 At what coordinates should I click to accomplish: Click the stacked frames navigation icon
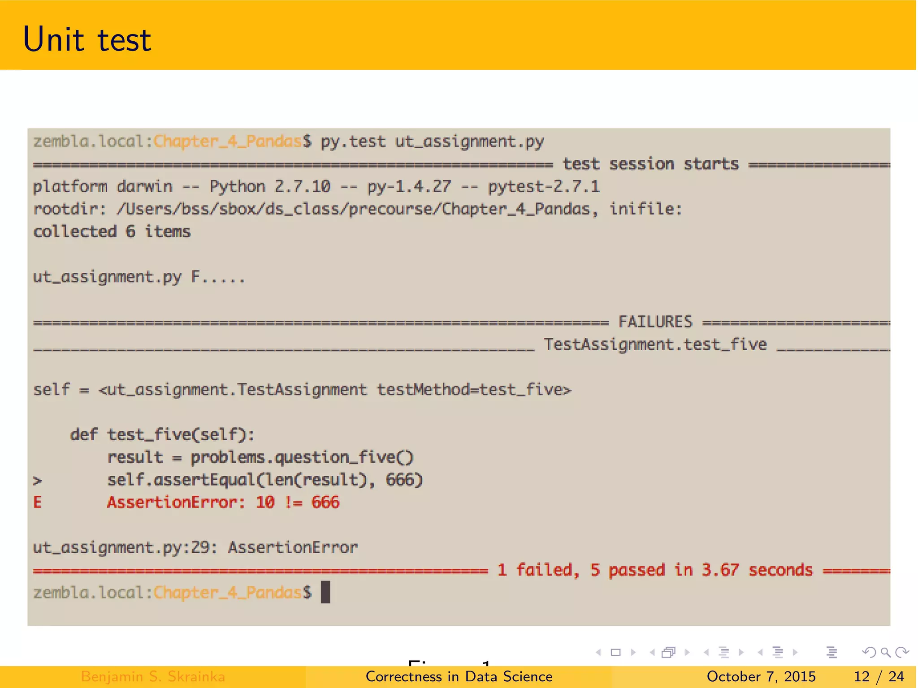668,653
